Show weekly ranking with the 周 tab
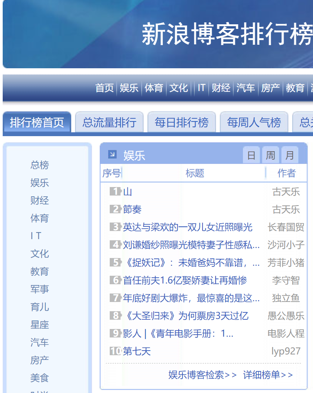The height and width of the screenshot is (393, 313). pyautogui.click(x=271, y=155)
